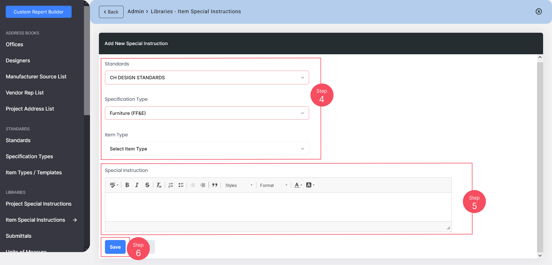Toggle bold formatting in the editor
The image size is (552, 265).
click(x=127, y=185)
